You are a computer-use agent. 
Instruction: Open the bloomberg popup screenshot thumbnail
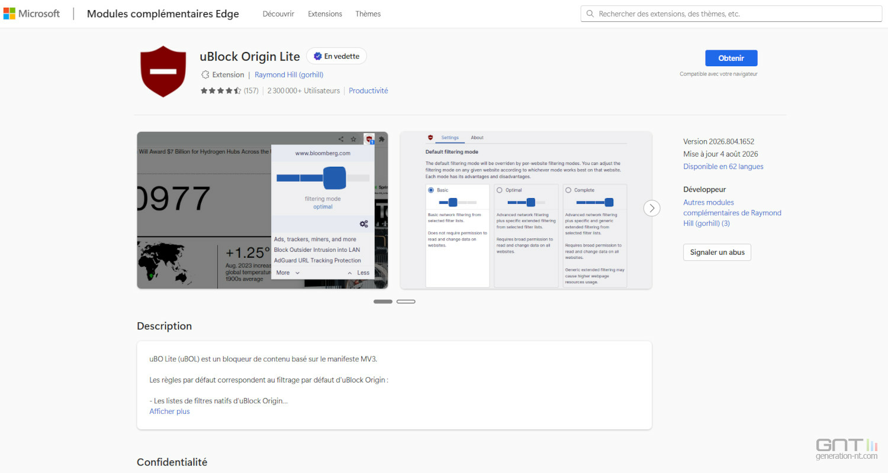(x=262, y=210)
